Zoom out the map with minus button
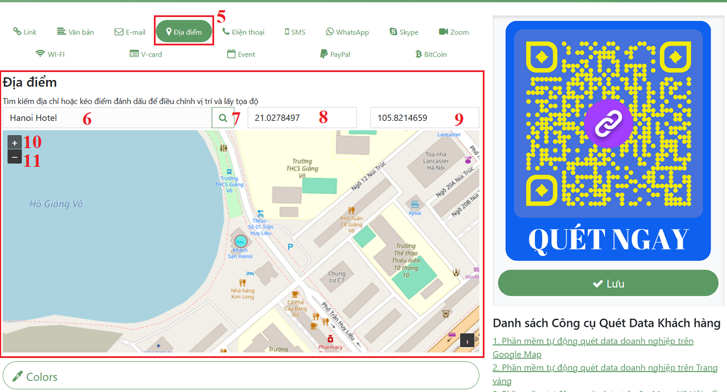 point(15,157)
